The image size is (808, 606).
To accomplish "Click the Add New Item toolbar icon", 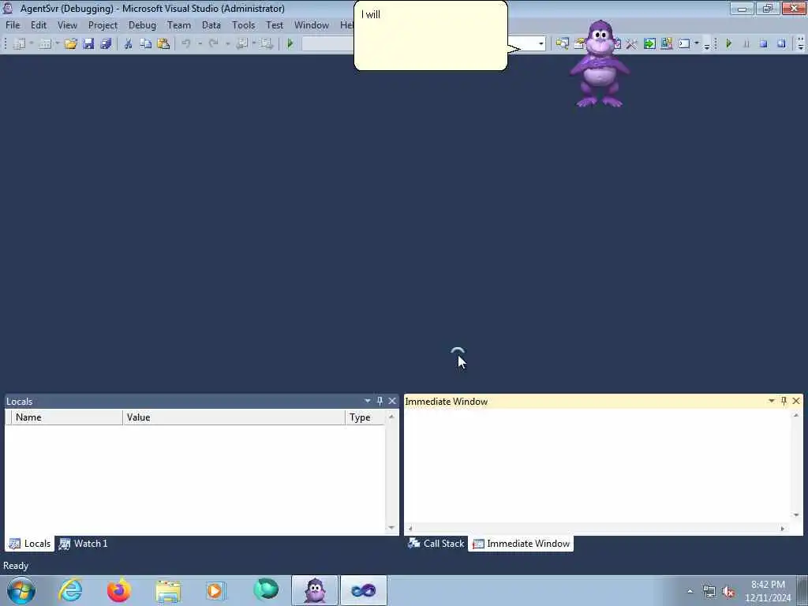I will coord(45,44).
